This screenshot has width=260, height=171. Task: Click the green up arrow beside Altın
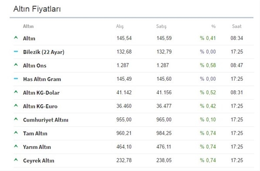point(16,38)
